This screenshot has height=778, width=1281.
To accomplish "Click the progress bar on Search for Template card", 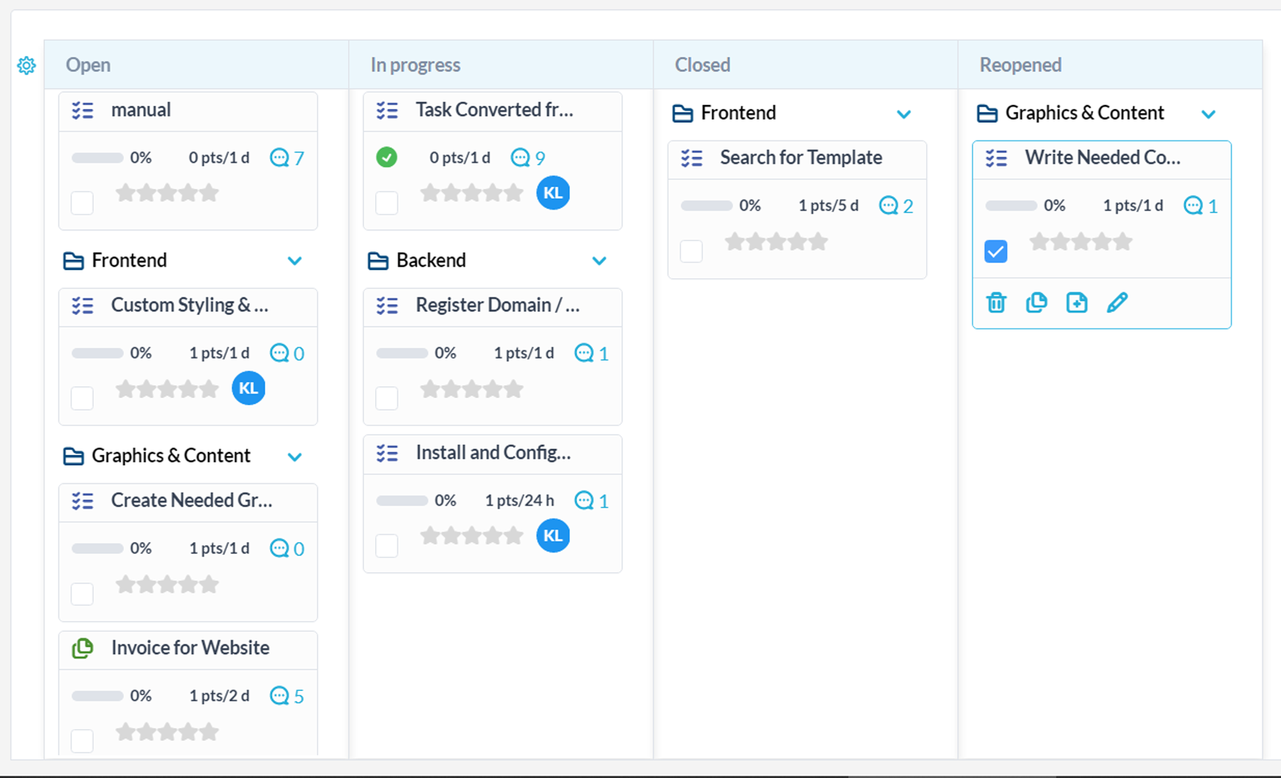I will point(706,206).
